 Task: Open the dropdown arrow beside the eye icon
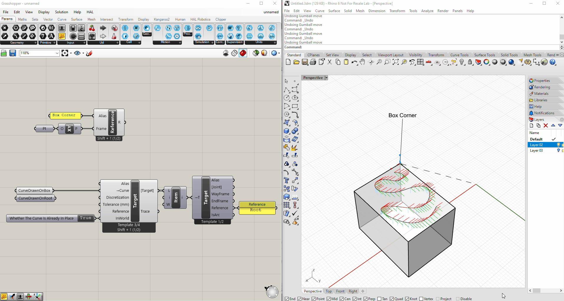pos(83,53)
